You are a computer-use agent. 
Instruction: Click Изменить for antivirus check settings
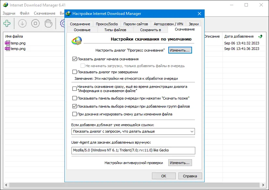pos(180,163)
